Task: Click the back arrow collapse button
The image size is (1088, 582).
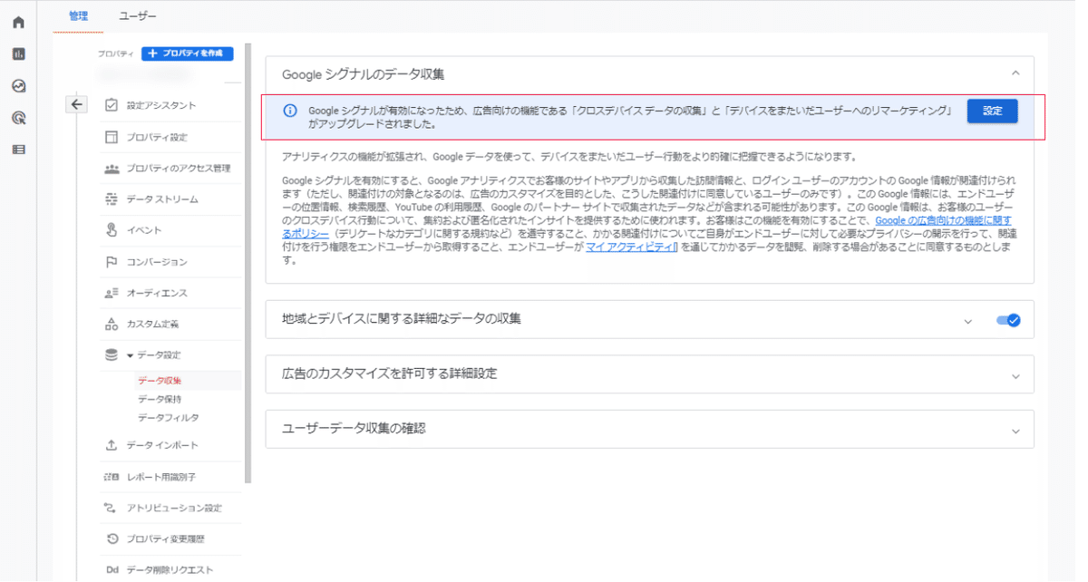Action: [x=77, y=104]
